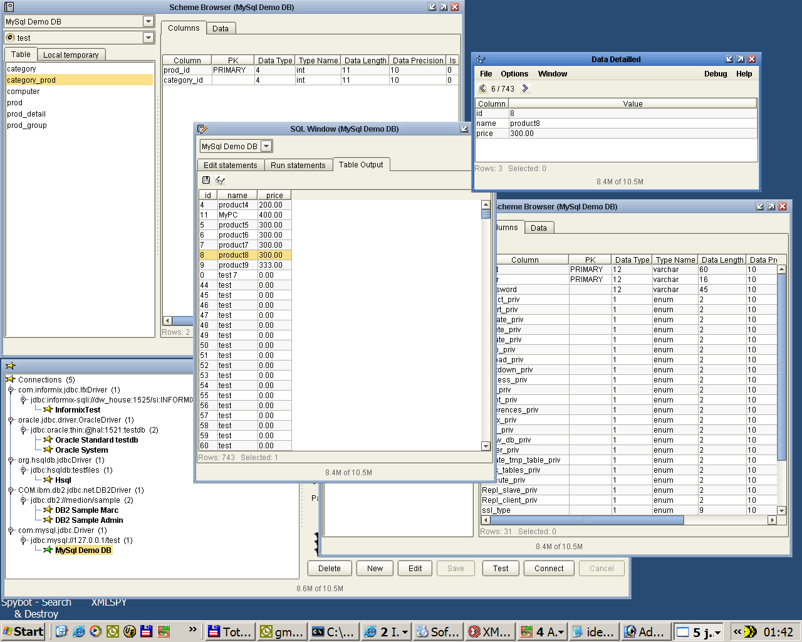
Task: Open the test schema dropdown in Scheme Browser
Action: (x=148, y=38)
